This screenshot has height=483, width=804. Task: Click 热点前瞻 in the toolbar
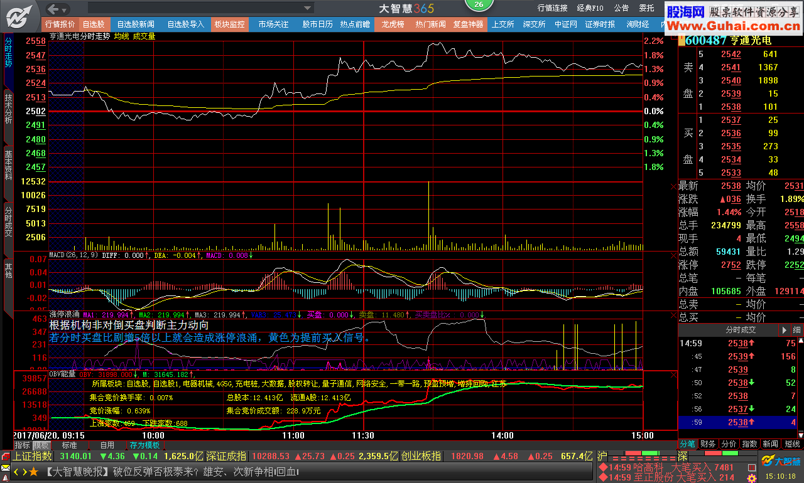[x=356, y=24]
